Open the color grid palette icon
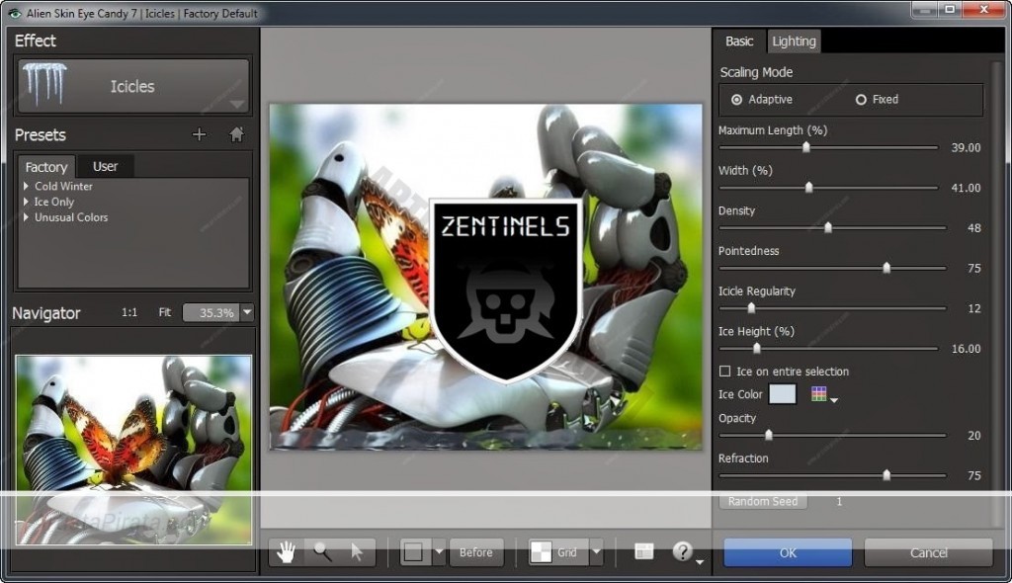Image resolution: width=1012 pixels, height=583 pixels. coord(818,394)
